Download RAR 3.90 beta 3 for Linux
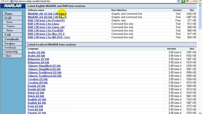The width and height of the screenshot is (202, 114). point(44,24)
